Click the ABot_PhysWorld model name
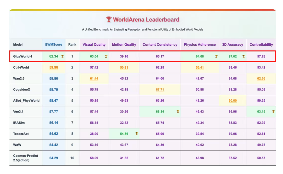The height and width of the screenshot is (174, 283). tap(26, 101)
